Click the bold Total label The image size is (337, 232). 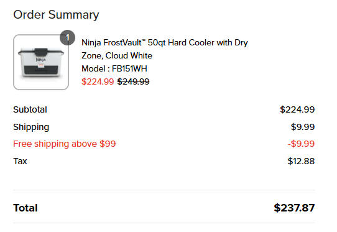pos(25,208)
